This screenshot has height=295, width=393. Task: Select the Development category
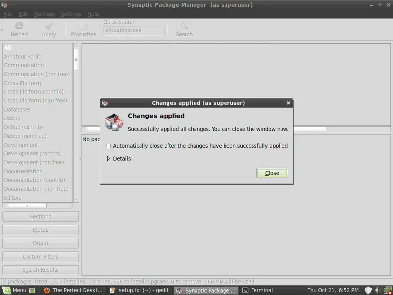38,145
